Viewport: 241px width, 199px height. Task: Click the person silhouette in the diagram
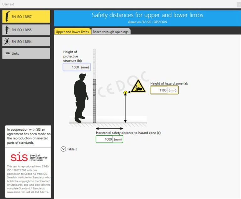tap(81, 98)
